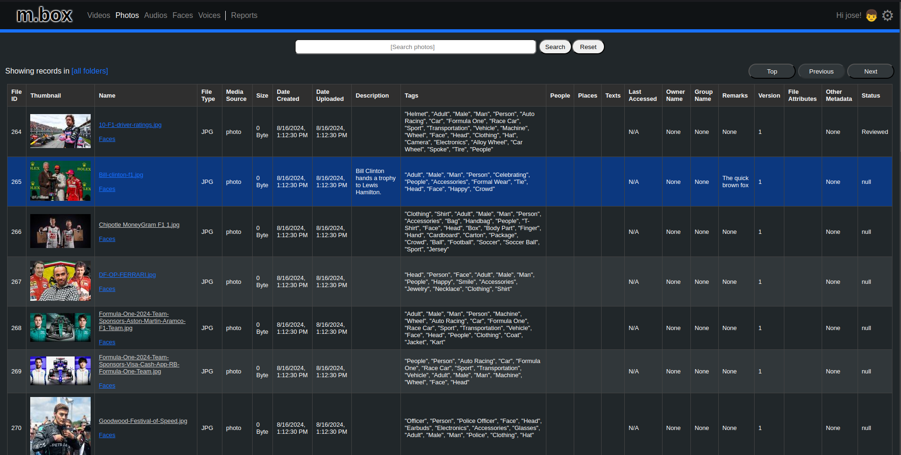
Task: Go to the Next page of records
Action: 870,71
